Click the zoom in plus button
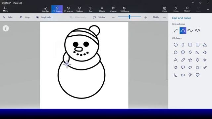This screenshot has height=119, width=212. click(146, 18)
